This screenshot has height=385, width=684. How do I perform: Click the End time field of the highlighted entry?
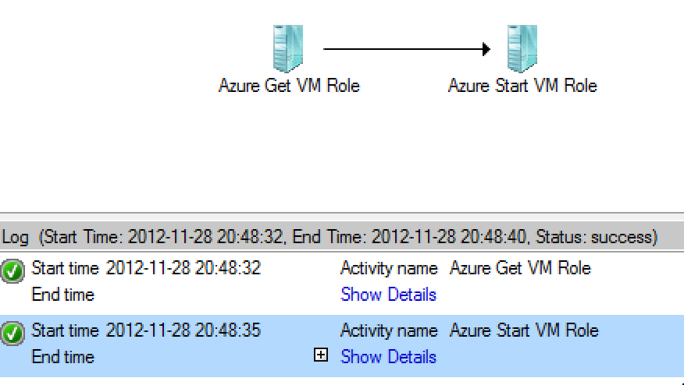tap(63, 357)
